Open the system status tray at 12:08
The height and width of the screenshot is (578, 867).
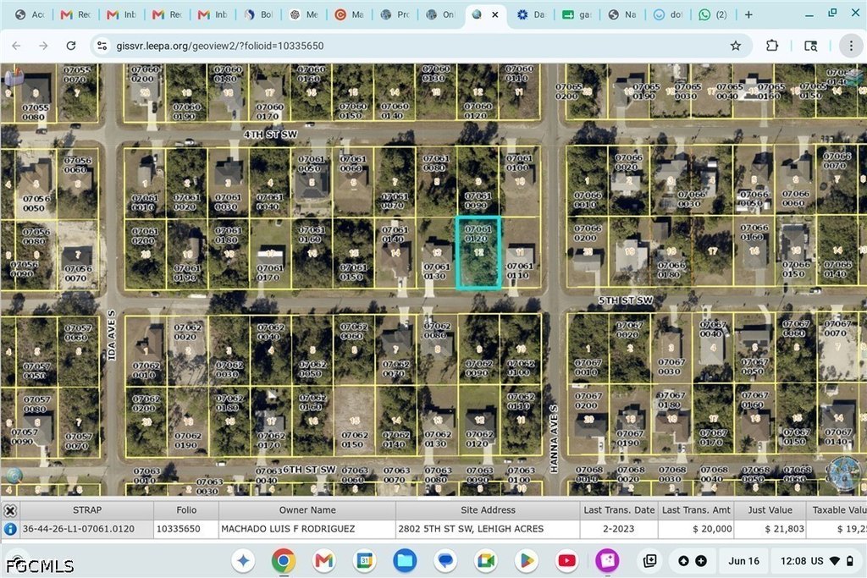pyautogui.click(x=817, y=561)
